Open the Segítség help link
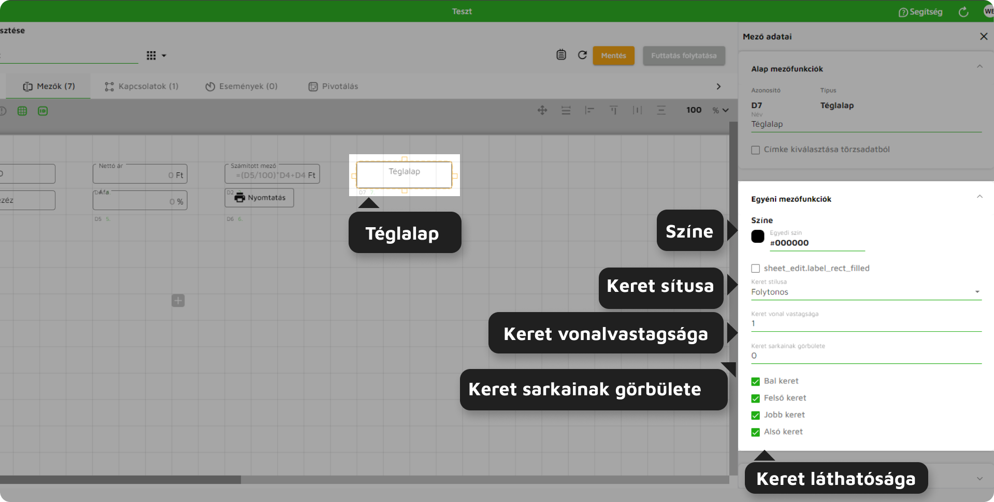This screenshot has width=994, height=502. pyautogui.click(x=920, y=12)
